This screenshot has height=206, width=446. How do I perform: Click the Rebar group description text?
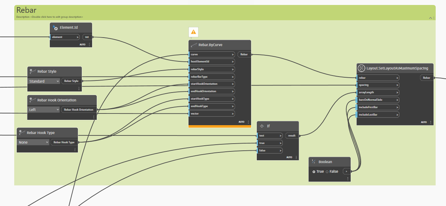click(x=49, y=17)
